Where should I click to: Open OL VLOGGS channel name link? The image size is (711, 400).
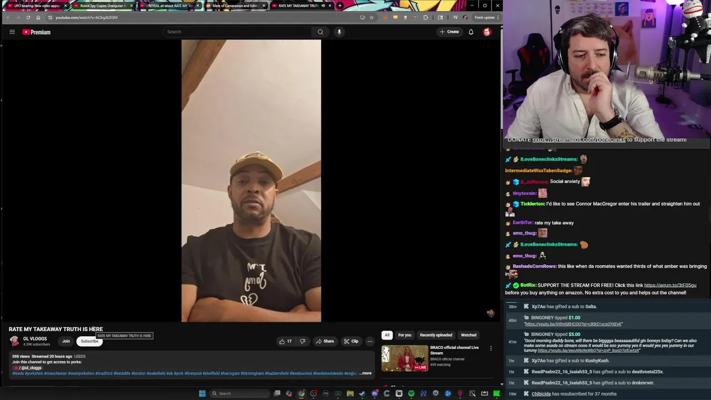tap(35, 339)
